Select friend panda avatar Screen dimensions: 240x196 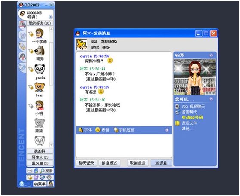tap(40, 69)
